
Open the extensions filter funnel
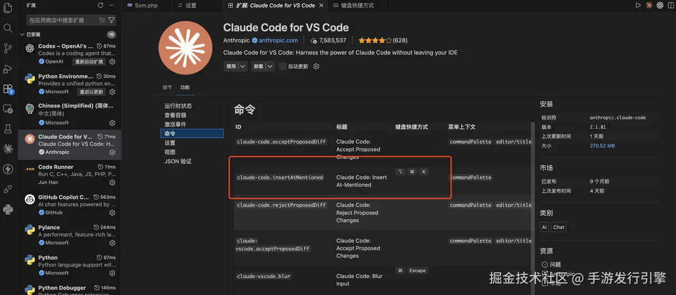point(111,20)
